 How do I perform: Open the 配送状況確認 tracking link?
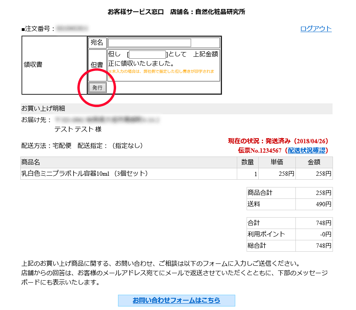(x=307, y=150)
